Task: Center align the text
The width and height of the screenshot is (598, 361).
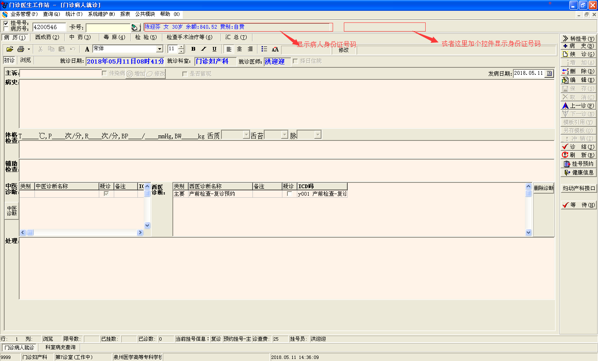Action: (239, 49)
